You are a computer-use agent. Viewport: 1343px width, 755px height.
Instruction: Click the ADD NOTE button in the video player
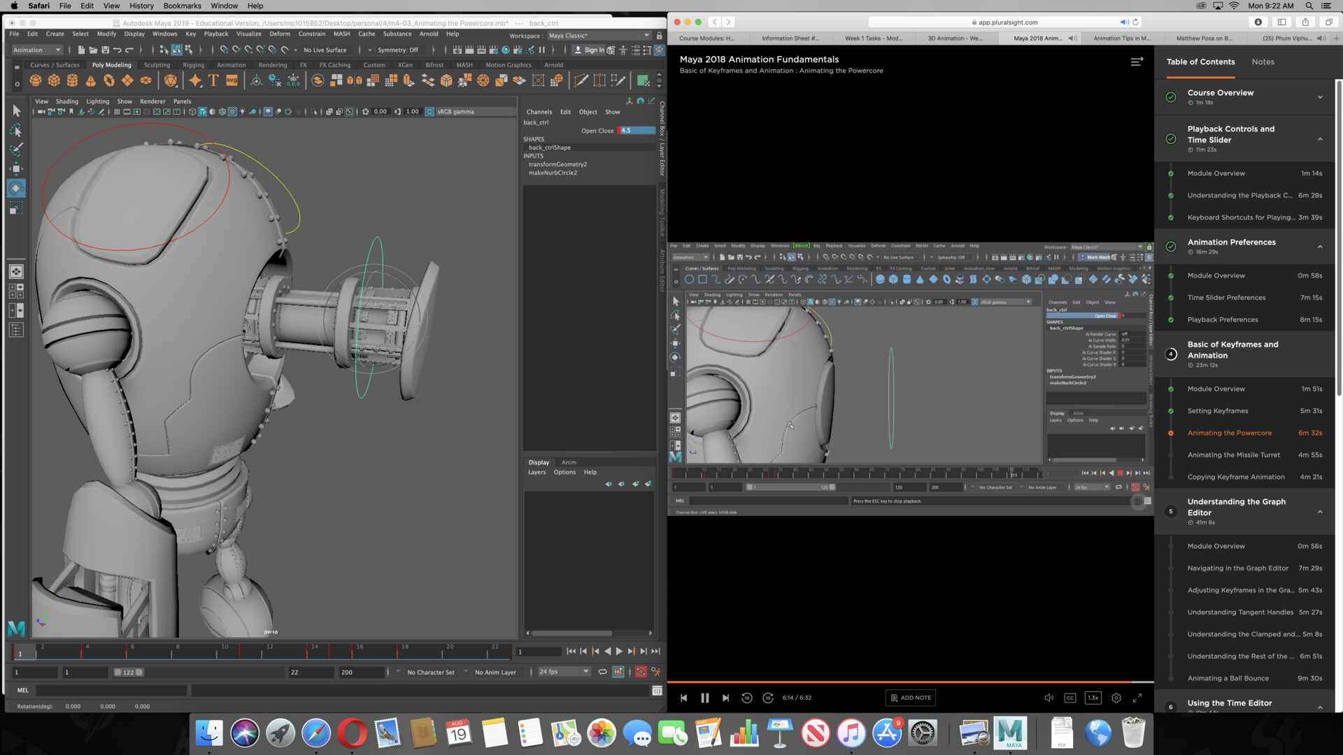pyautogui.click(x=910, y=698)
